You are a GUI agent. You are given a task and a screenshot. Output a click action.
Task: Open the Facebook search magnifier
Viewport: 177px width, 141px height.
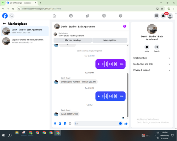[12, 16]
